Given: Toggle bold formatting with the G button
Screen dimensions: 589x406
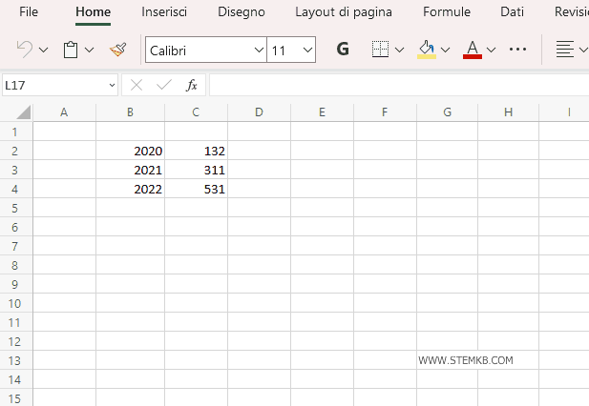Looking at the screenshot, I should [x=343, y=50].
